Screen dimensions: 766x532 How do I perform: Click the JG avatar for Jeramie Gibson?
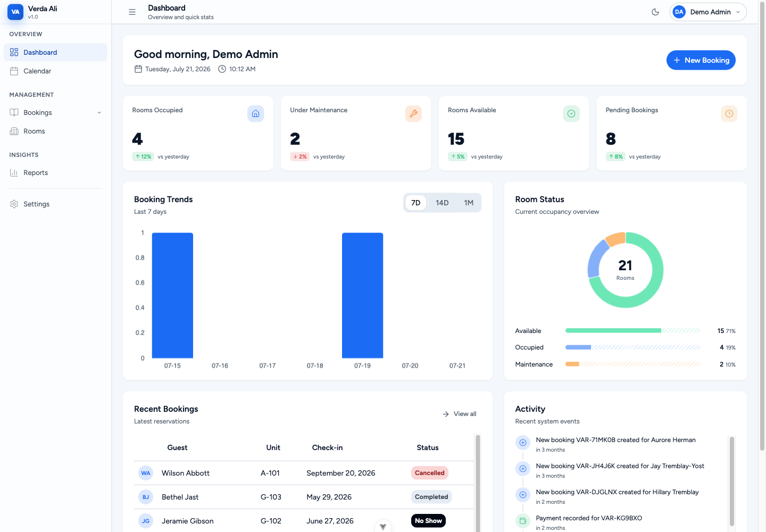click(x=146, y=521)
